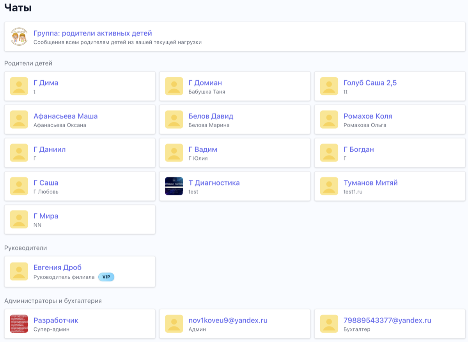Viewport: 468px width, 342px height.
Task: Click the avatar icon next to Г Дима
Action: click(x=19, y=86)
